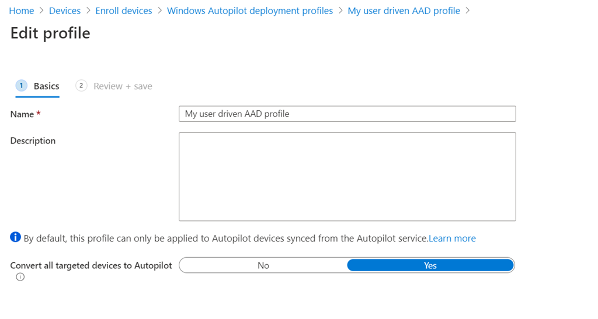Open the Learn more link
This screenshot has width=598, height=319.
452,239
